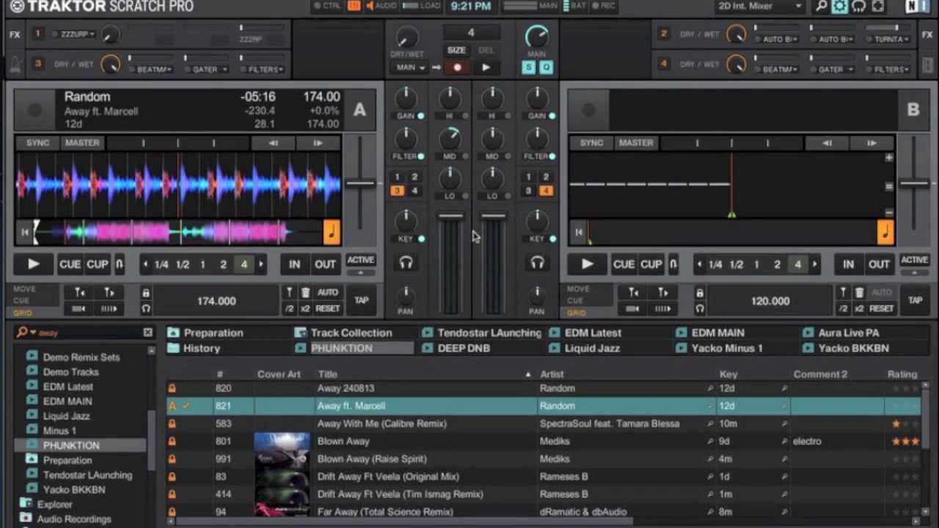This screenshot has height=528, width=939.
Task: Select the CUE tab on deck A
Action: point(21,301)
